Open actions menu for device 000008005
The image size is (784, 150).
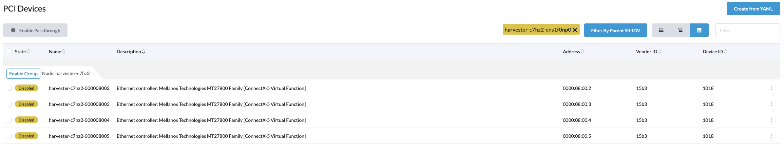coord(771,136)
